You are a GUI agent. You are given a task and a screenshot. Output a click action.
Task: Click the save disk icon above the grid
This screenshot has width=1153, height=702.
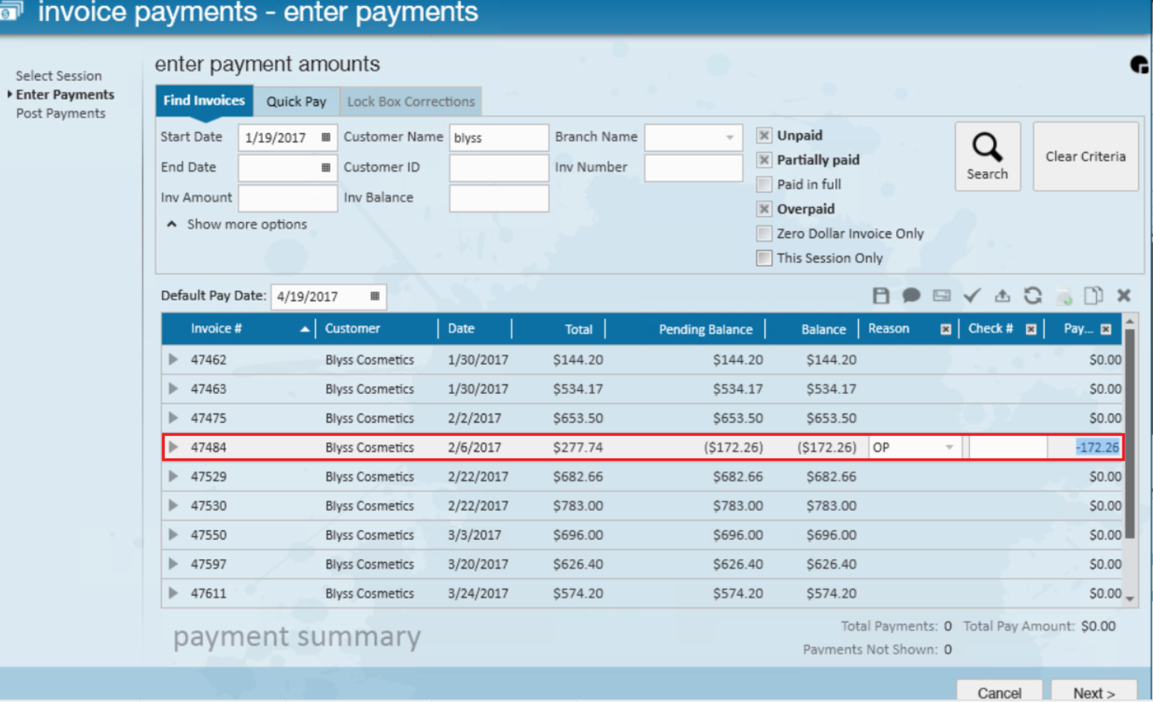881,295
